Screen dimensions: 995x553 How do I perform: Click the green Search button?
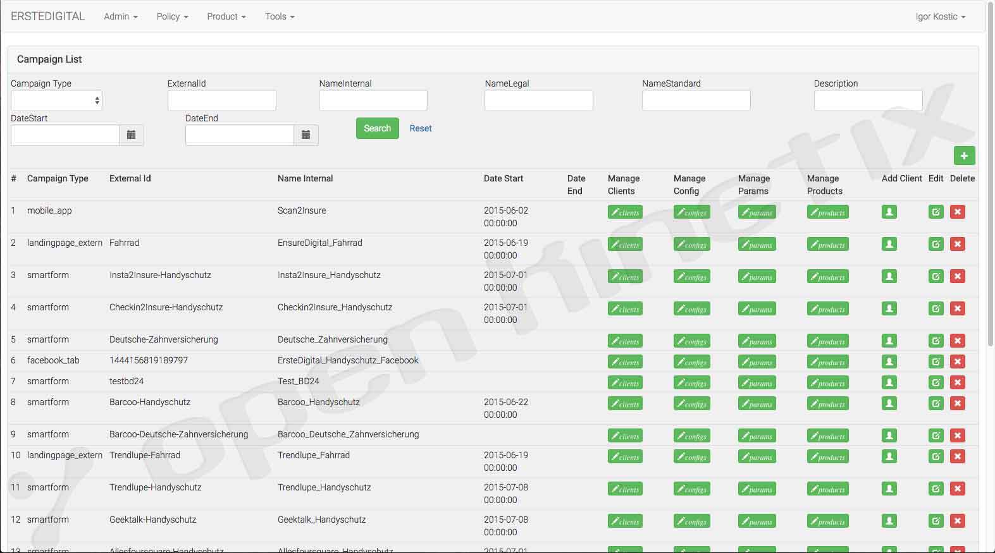click(x=377, y=128)
